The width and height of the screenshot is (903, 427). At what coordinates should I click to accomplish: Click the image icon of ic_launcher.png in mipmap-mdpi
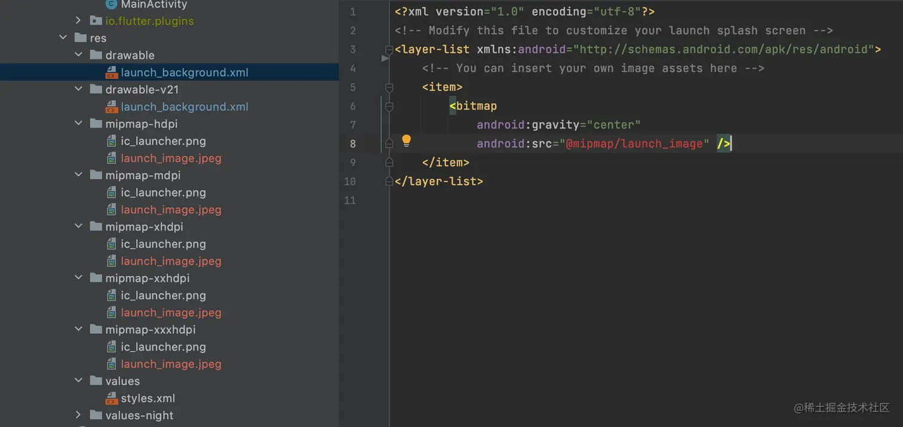click(x=111, y=193)
